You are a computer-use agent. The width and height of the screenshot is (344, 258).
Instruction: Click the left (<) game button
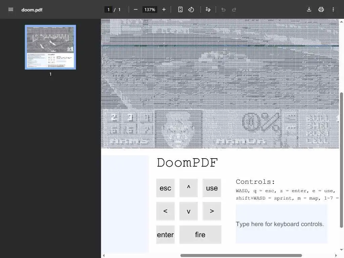click(165, 211)
